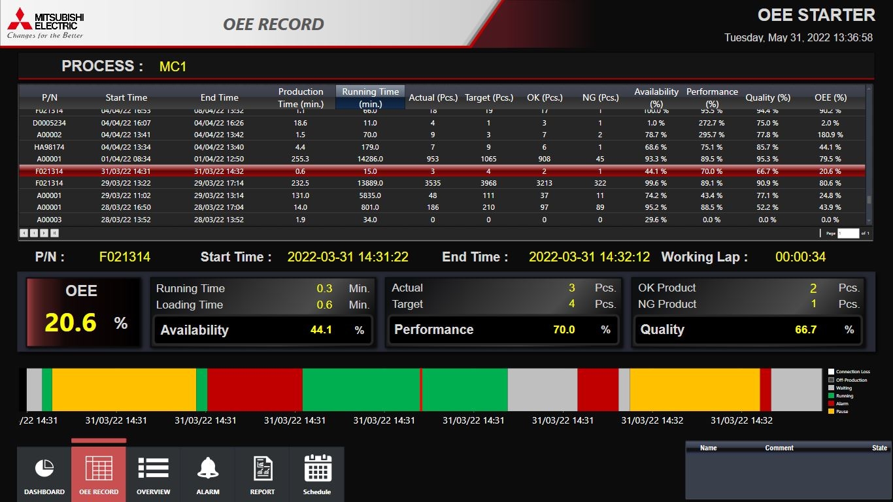Open the OVERVIEW list view
The image size is (893, 502).
[x=153, y=474]
